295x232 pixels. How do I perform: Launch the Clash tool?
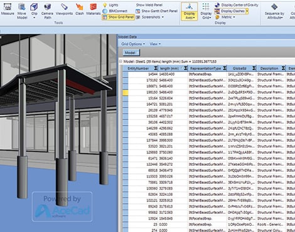[x=80, y=9]
